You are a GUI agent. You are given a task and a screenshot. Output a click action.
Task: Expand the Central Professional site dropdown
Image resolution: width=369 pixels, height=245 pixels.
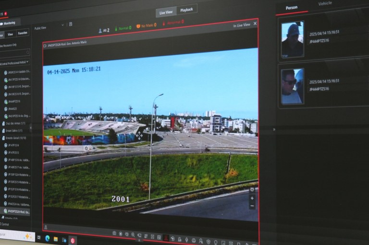[x=27, y=62]
